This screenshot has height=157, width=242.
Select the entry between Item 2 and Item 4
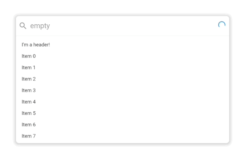[x=123, y=90]
